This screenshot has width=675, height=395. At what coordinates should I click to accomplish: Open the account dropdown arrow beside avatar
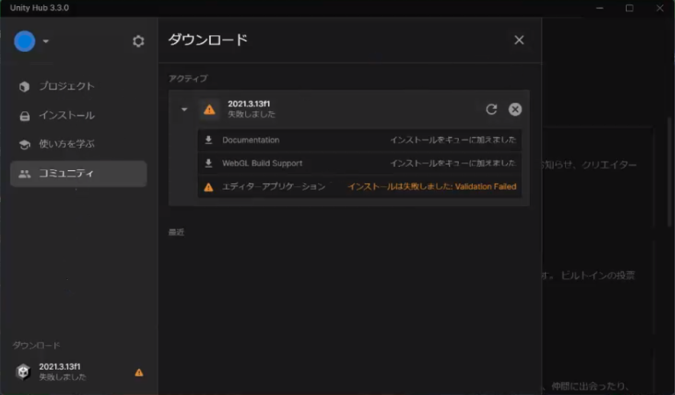tap(46, 41)
